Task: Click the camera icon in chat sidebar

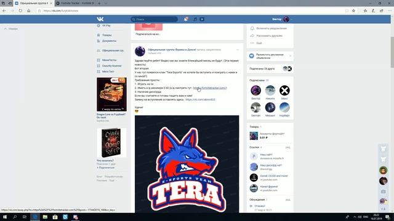Action: point(383,192)
